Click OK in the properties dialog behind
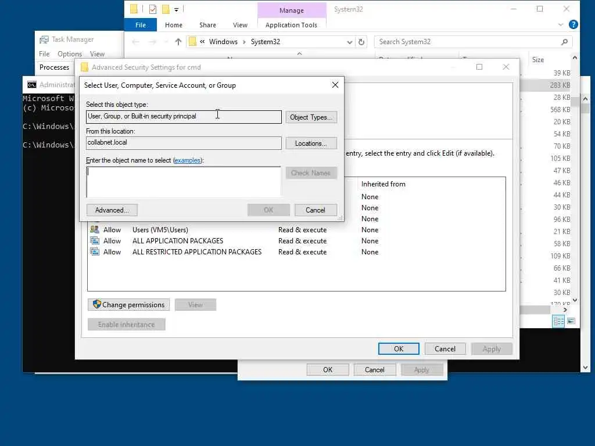Image resolution: width=595 pixels, height=446 pixels. click(328, 370)
